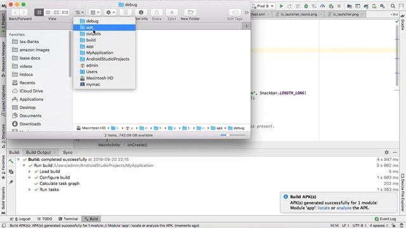Open the Event Log button
The image size is (406, 228).
(385, 218)
